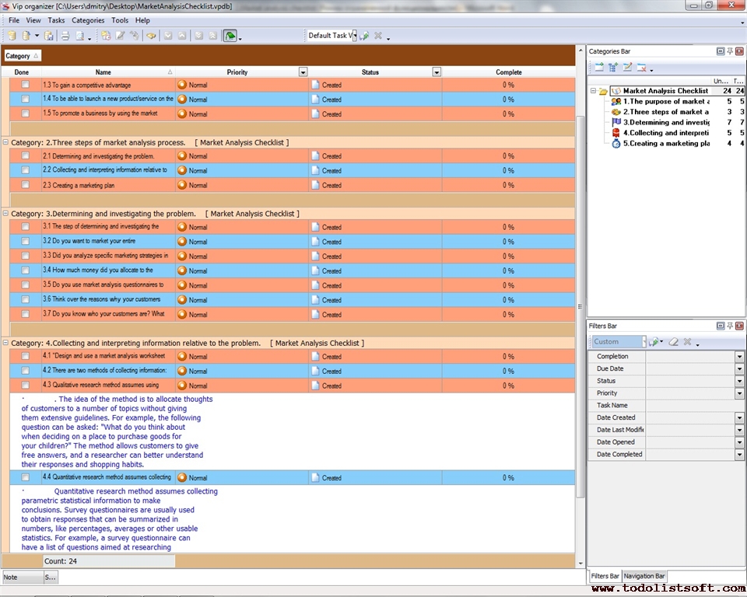
Task: Click the Category grouping button
Action: coord(22,56)
